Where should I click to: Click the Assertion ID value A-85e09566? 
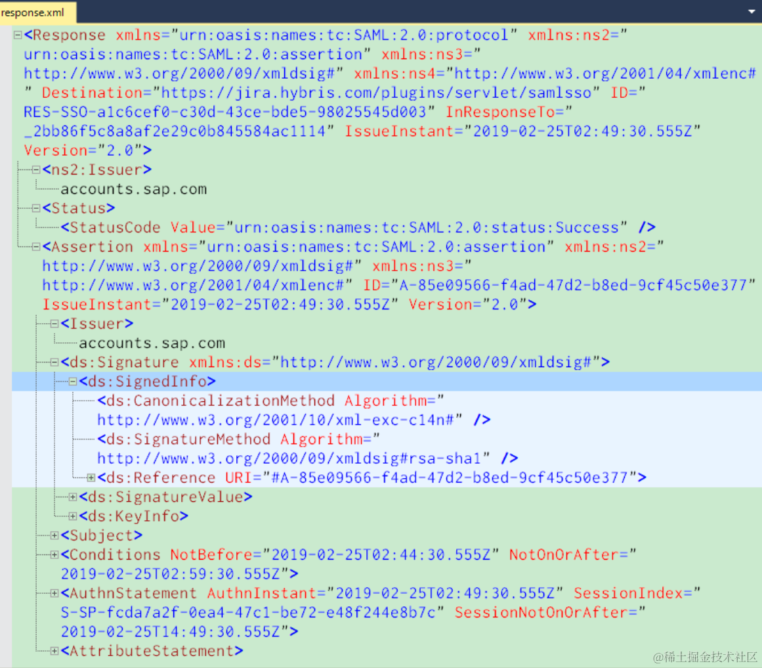(x=573, y=285)
